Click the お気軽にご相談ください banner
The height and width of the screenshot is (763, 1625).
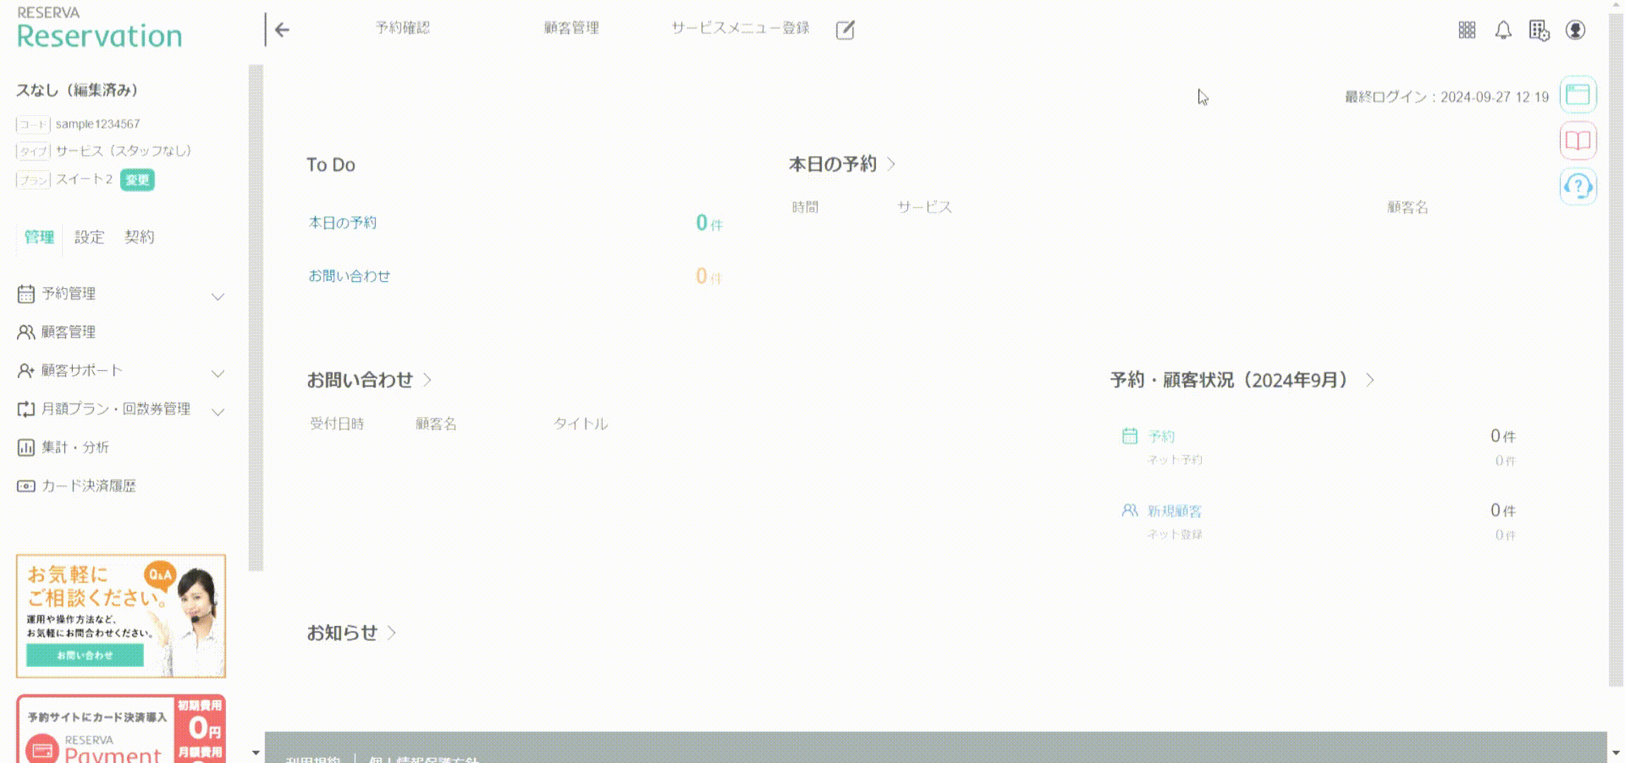121,615
